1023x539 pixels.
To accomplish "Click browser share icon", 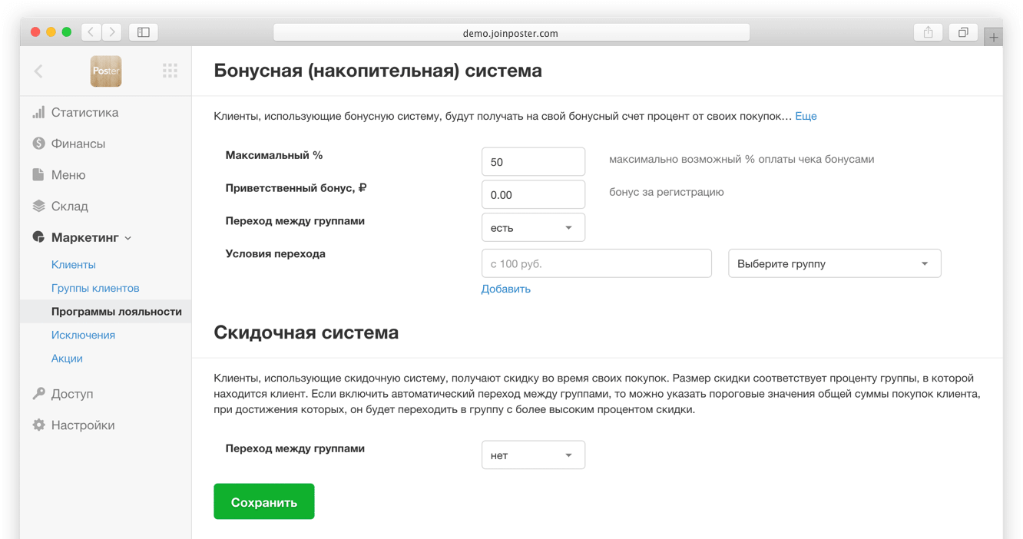I will 928,32.
